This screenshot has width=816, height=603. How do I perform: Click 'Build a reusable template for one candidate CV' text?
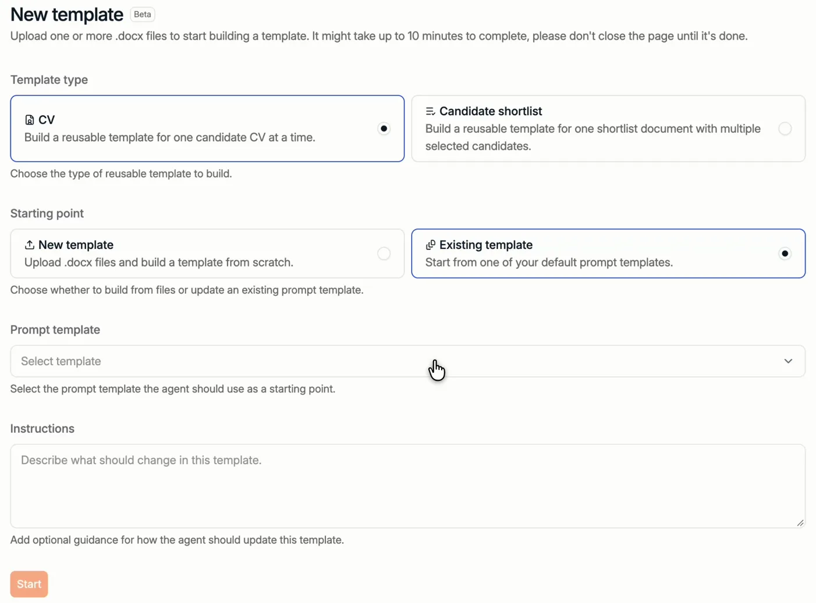click(x=170, y=137)
